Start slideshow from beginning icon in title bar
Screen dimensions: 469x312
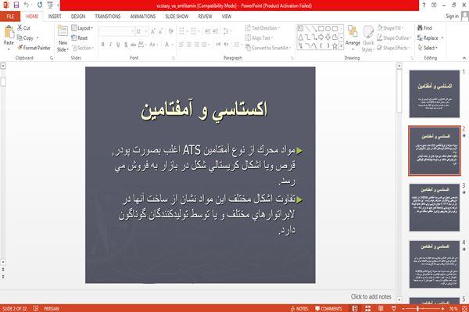pos(50,5)
